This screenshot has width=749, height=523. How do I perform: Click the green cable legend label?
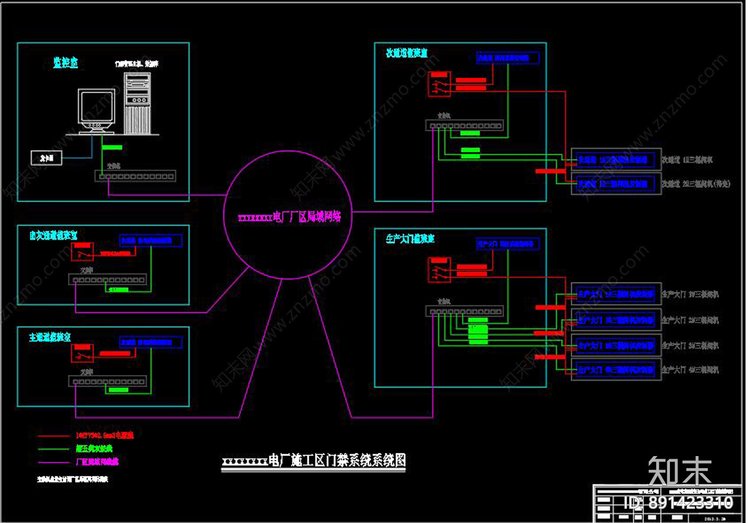click(94, 448)
